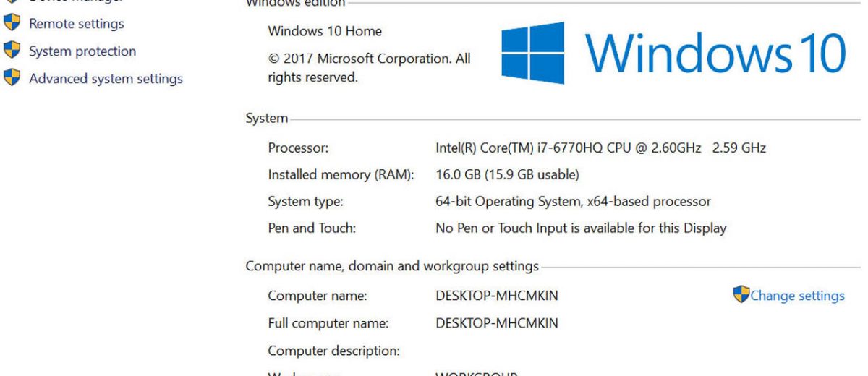This screenshot has height=376, width=868.
Task: Select the Windows 10 Home edition text
Action: pos(325,32)
